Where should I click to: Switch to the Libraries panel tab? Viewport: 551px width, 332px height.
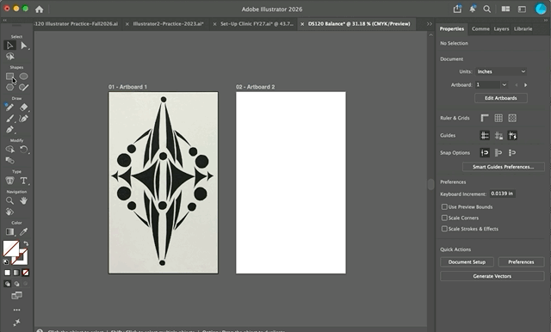pos(523,28)
